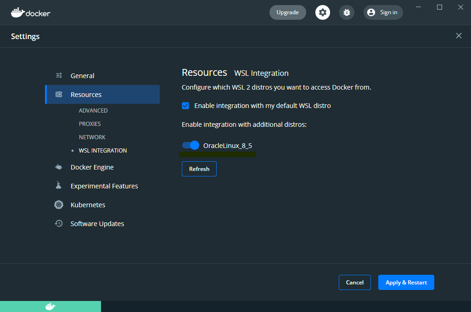The width and height of the screenshot is (471, 312).
Task: Click the account avatar icon in Sign in
Action: click(371, 12)
